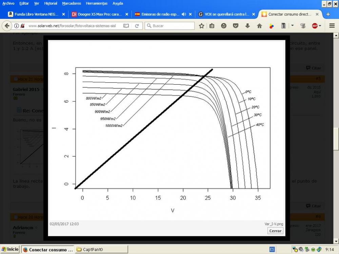Switch to the VOX se querellará tab
The height and width of the screenshot is (254, 339).
(x=226, y=14)
